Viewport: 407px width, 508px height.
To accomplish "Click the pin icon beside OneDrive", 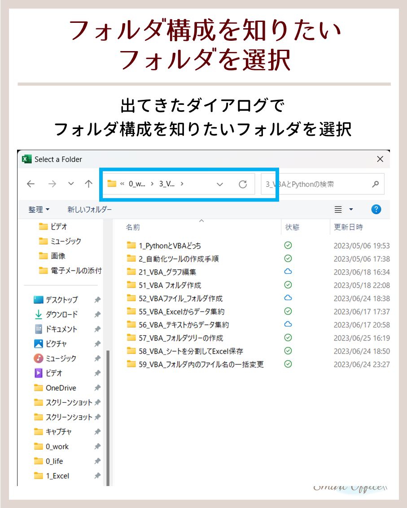I will [x=97, y=388].
